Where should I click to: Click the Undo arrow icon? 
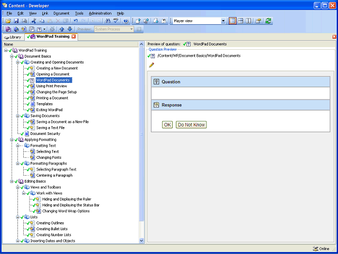coord(76,21)
